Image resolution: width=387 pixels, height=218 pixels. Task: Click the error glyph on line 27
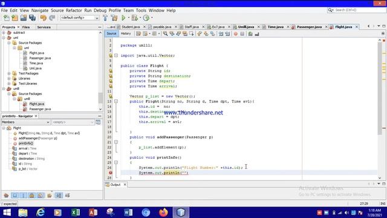(x=111, y=173)
